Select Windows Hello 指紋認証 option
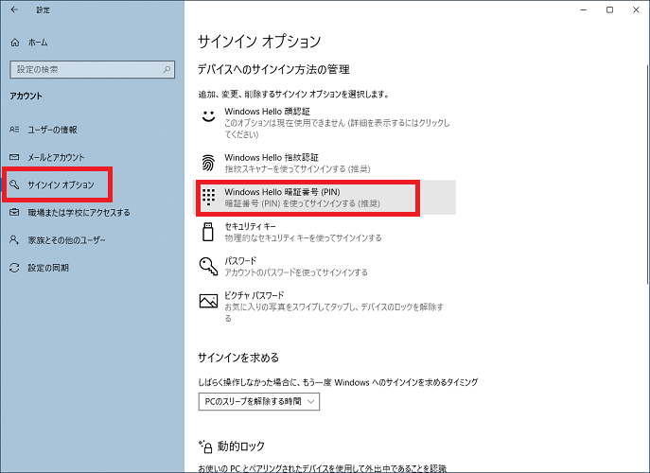 [x=325, y=163]
